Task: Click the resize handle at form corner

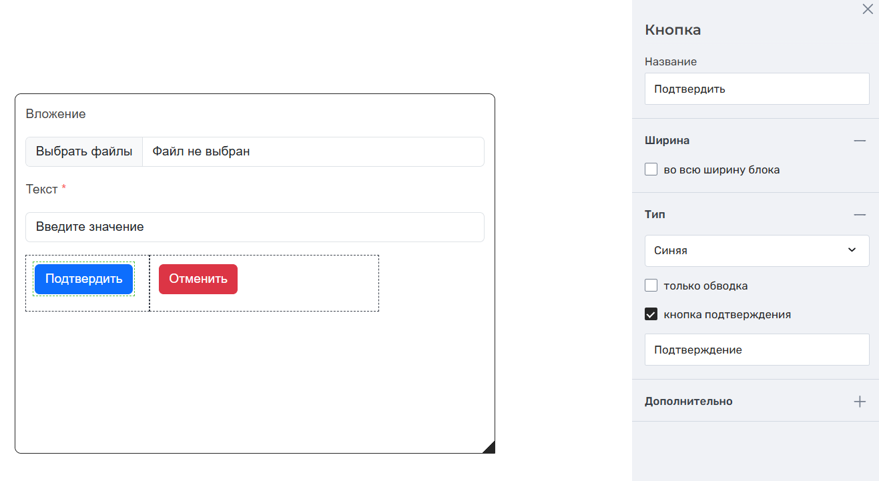Action: click(489, 448)
